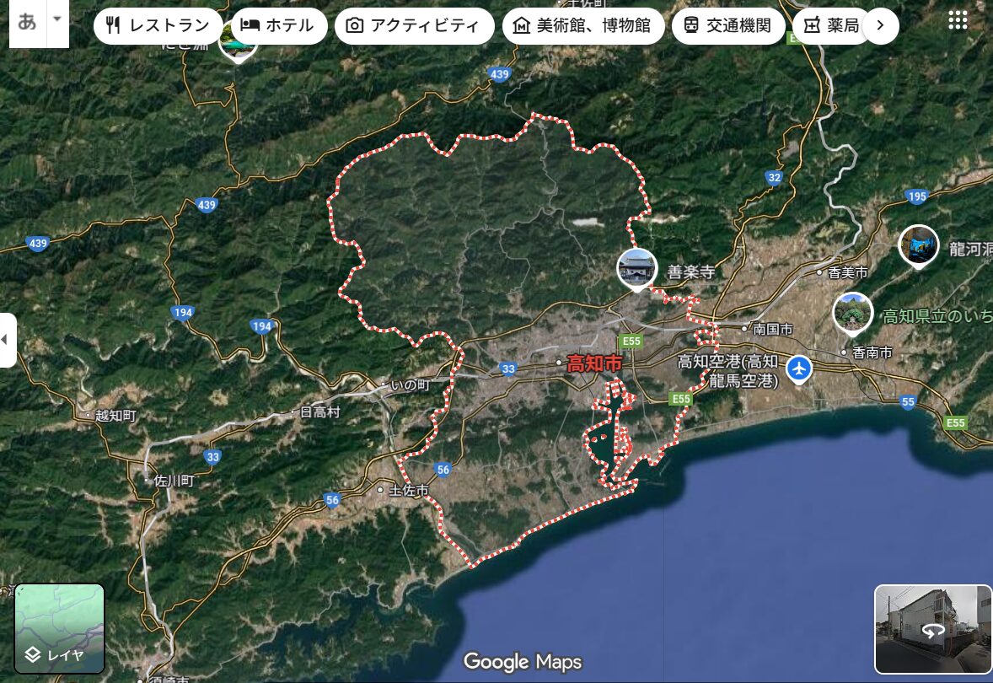993x683 pixels.
Task: Click the あ input mode button
Action: click(27, 21)
